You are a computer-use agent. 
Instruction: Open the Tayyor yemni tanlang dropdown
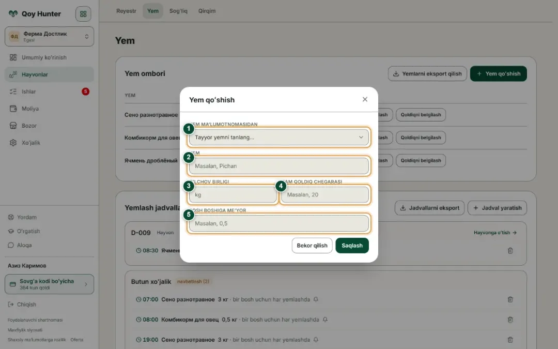(279, 137)
